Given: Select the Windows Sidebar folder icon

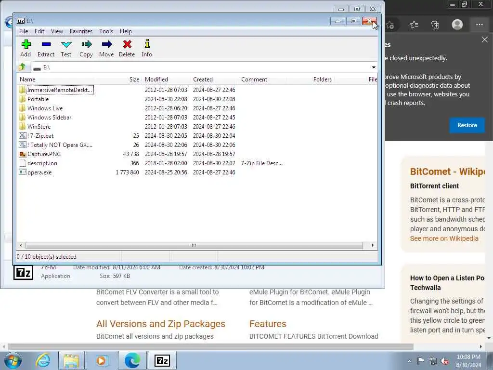Looking at the screenshot, I should (22, 118).
